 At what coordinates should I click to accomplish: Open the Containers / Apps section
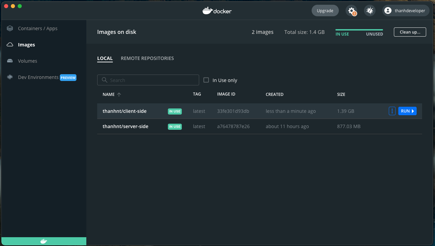[x=38, y=28]
